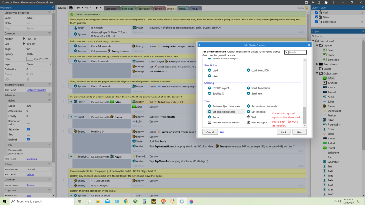This screenshot has width=365, height=205.
Task: Select Set time scale action
Action: point(257,112)
